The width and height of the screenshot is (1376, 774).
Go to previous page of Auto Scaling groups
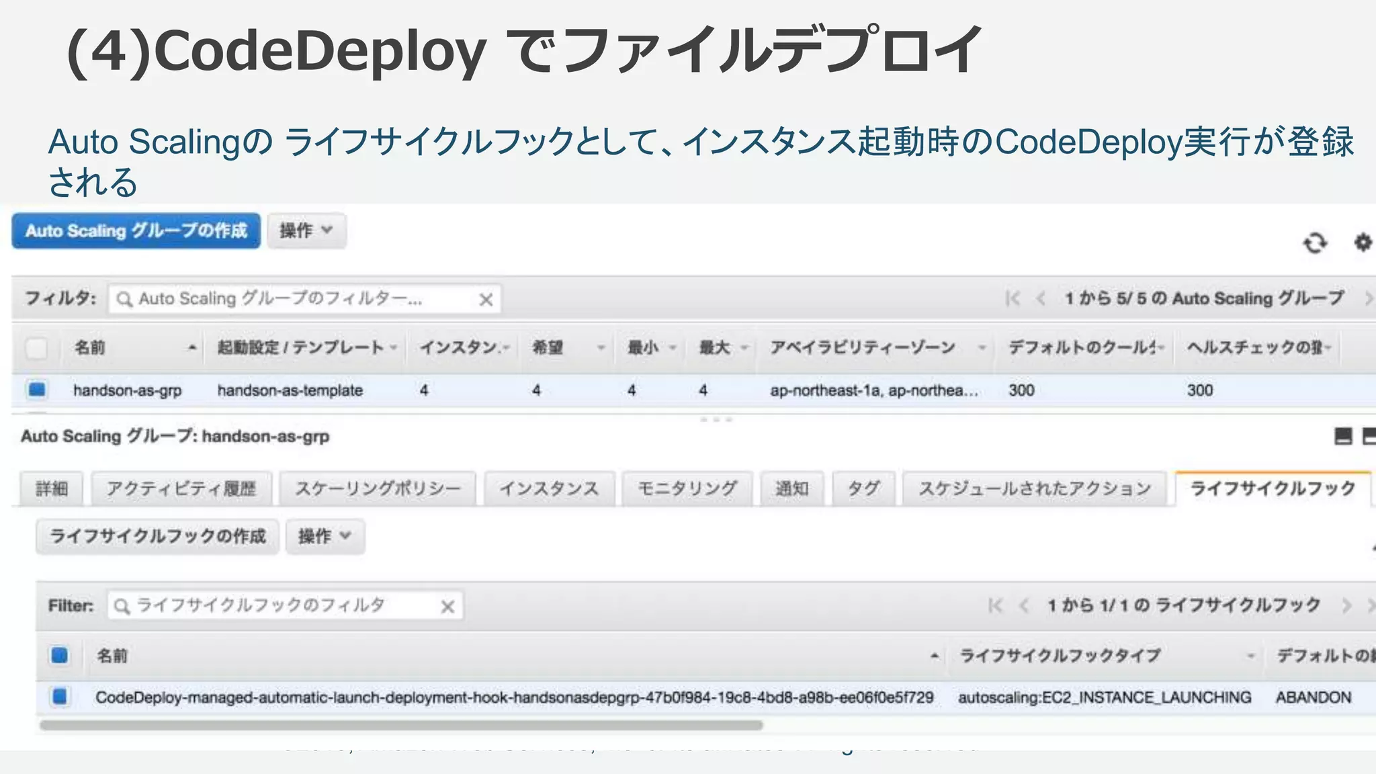1041,298
